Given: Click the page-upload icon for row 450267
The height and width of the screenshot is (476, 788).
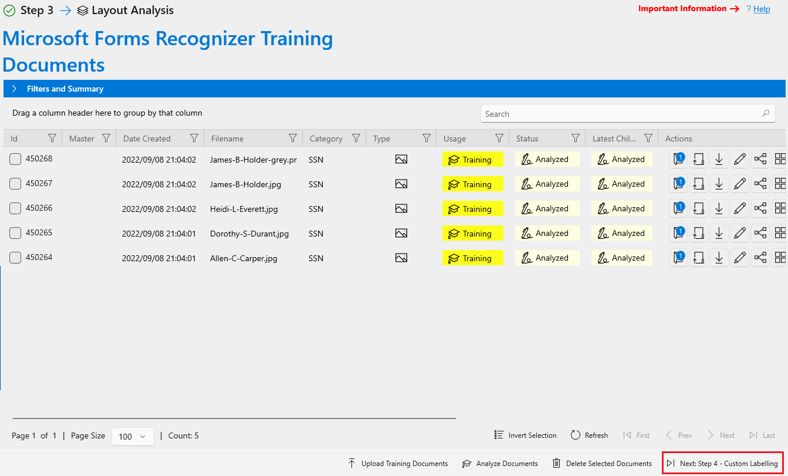Looking at the screenshot, I should pyautogui.click(x=699, y=184).
